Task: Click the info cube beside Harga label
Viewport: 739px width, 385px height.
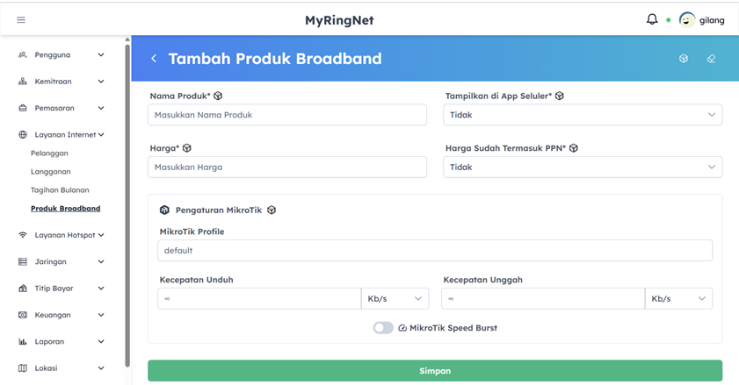Action: [187, 148]
